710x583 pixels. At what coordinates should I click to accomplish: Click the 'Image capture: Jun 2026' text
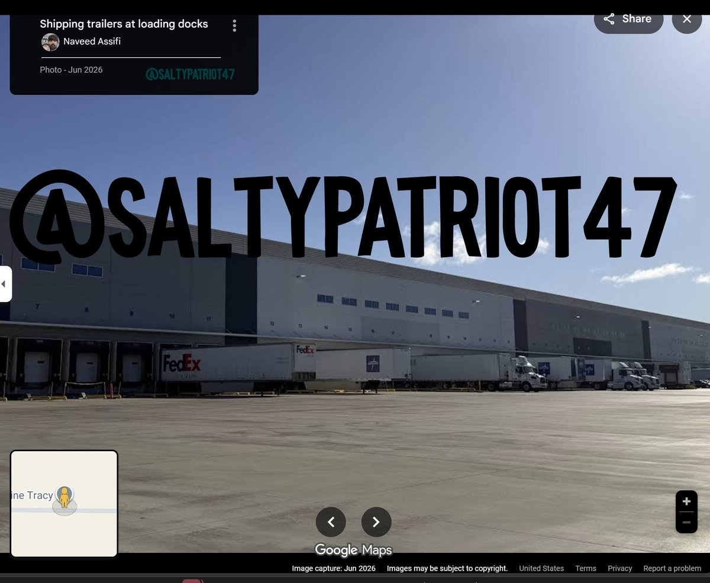coord(334,568)
